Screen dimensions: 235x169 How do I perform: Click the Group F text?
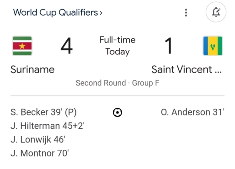pyautogui.click(x=145, y=83)
